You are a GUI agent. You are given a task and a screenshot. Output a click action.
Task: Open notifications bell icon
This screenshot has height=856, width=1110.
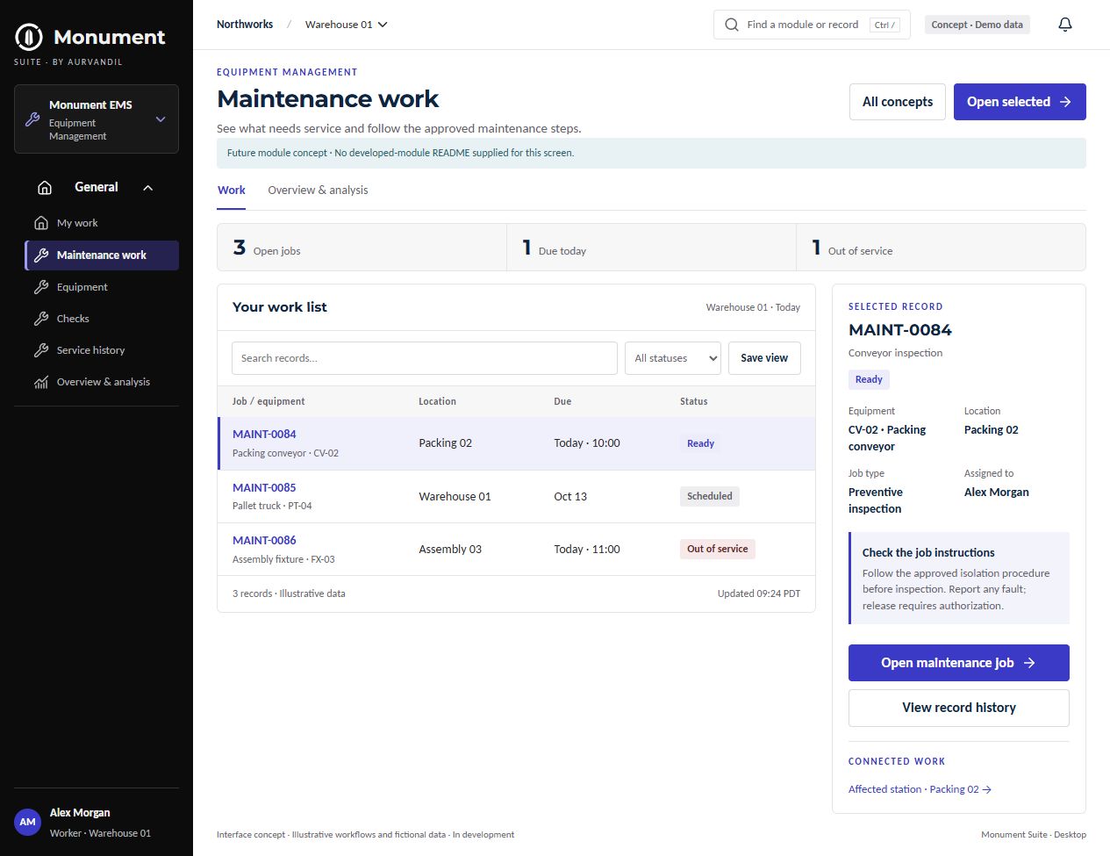[1065, 25]
